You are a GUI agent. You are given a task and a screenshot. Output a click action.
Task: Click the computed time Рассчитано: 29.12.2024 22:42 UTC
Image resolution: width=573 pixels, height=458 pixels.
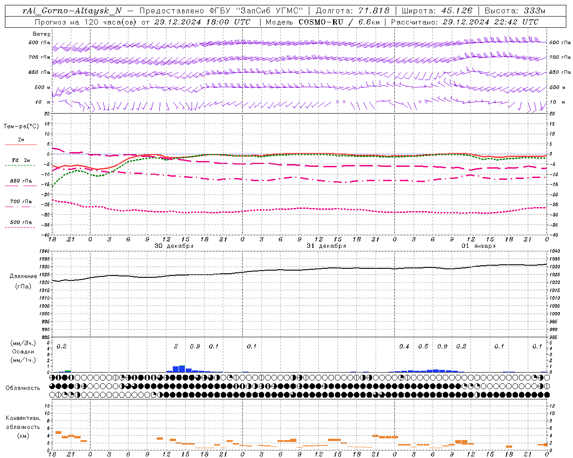pos(465,22)
